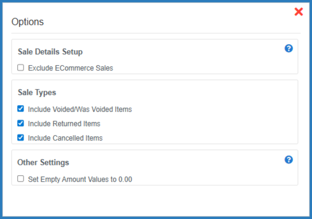Image resolution: width=312 pixels, height=219 pixels.
Task: Click empty space right of Sale Types heading
Action: pyautogui.click(x=179, y=93)
